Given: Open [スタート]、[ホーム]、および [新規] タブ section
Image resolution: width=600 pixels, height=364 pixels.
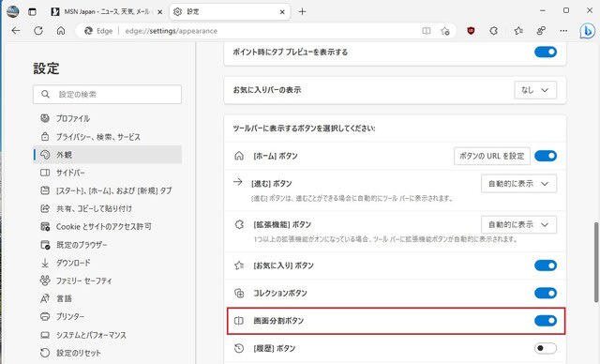Looking at the screenshot, I should pos(107,190).
